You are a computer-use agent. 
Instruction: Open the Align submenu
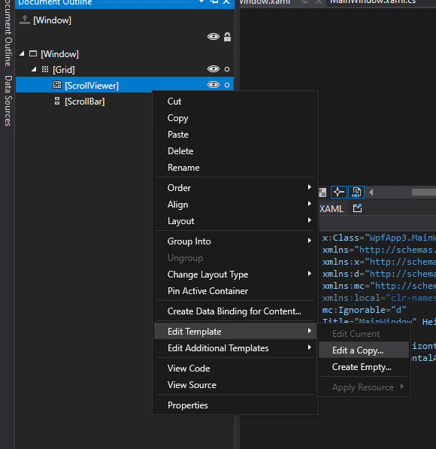[235, 205]
